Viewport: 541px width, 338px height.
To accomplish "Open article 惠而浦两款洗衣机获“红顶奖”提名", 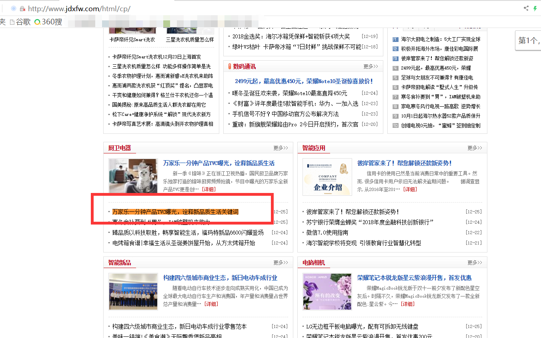I will coord(162,85).
